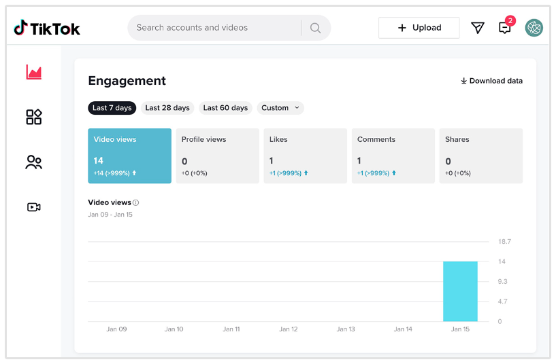Open the analytics chart icon in sidebar
Image resolution: width=556 pixels, height=364 pixels.
point(34,72)
